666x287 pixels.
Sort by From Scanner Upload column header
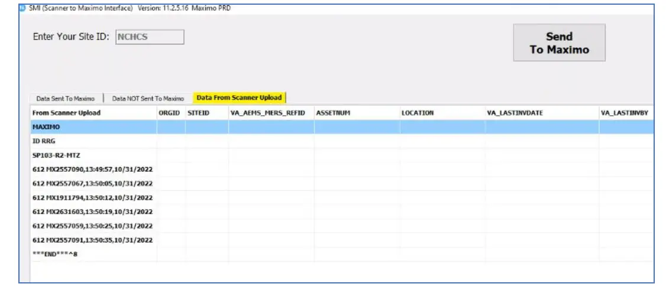pos(66,113)
